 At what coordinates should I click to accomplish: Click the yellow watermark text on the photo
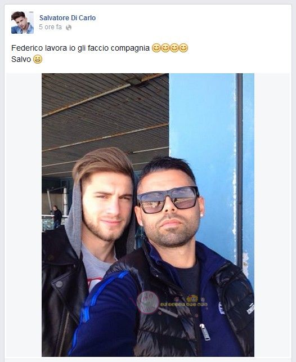click(183, 304)
